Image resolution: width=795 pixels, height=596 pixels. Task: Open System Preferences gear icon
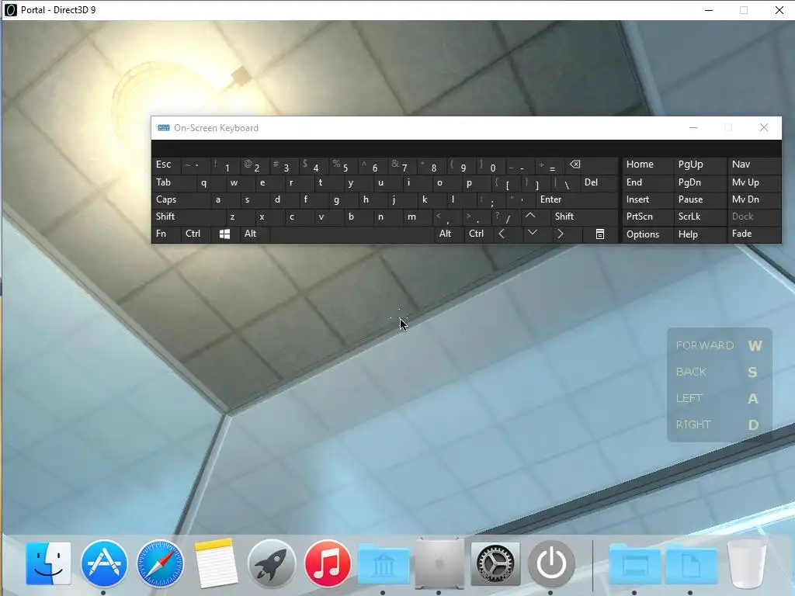click(495, 563)
